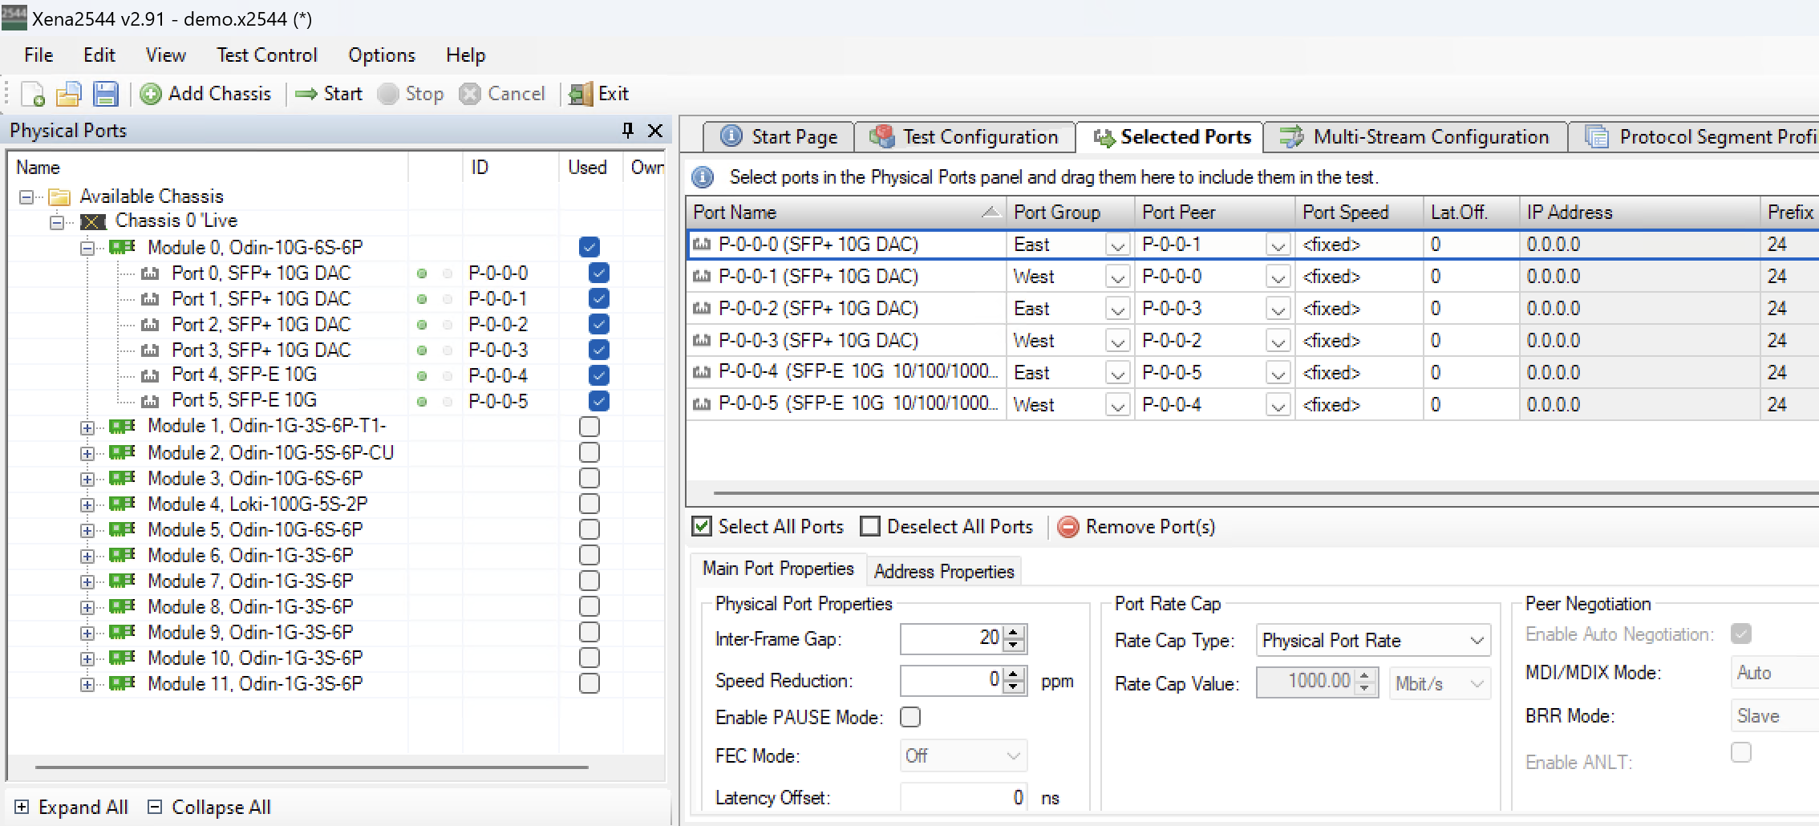Click the Chassis 0 icon in tree
1819x826 pixels.
(x=93, y=221)
